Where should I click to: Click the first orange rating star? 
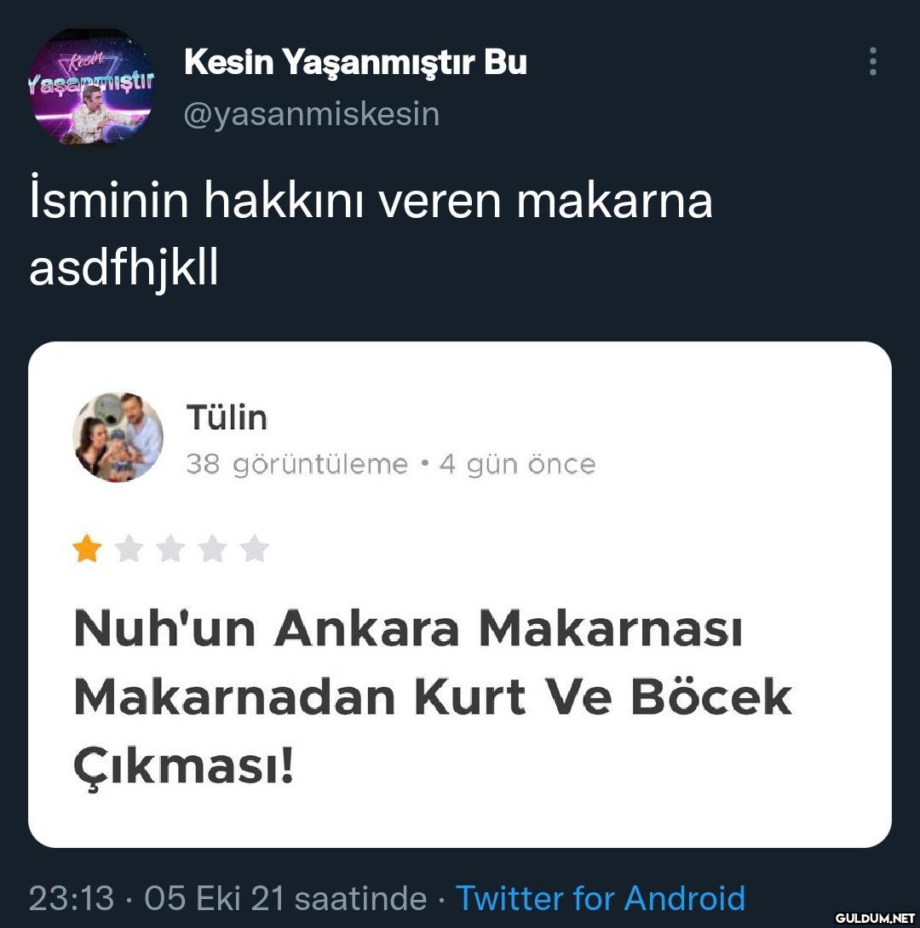coord(87,550)
